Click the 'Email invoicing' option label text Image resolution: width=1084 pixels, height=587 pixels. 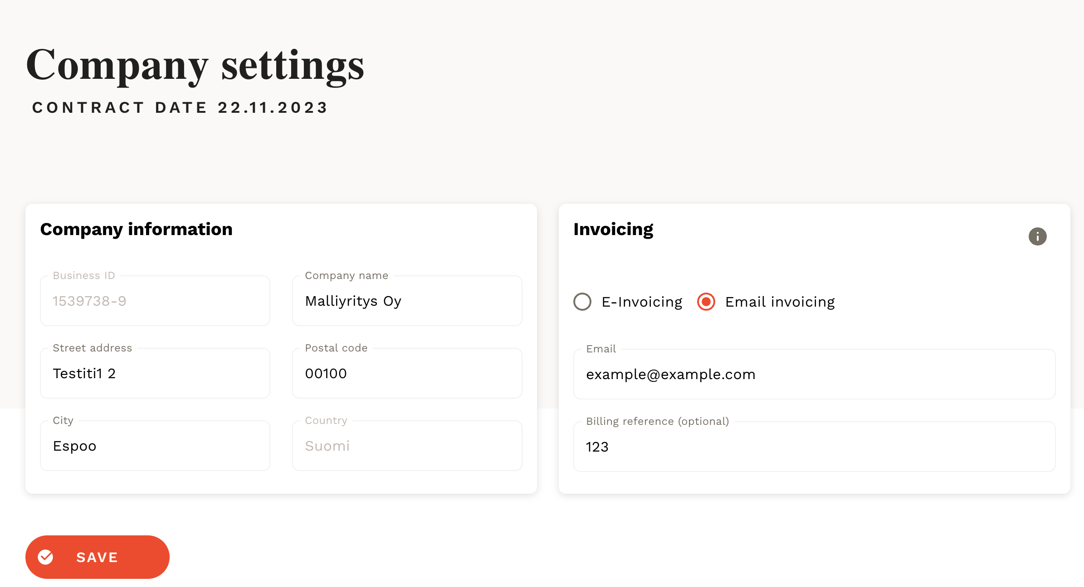pos(780,302)
